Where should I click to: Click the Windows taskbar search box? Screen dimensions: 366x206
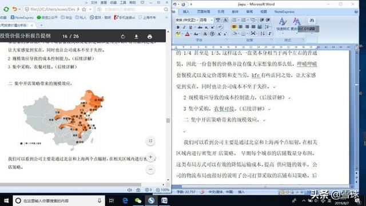(58, 201)
